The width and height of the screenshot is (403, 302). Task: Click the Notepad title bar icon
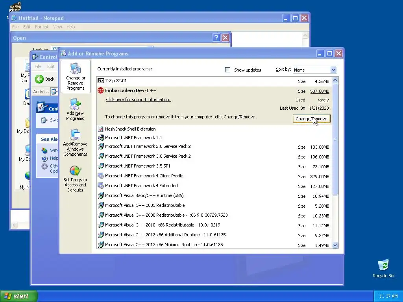[x=14, y=18]
